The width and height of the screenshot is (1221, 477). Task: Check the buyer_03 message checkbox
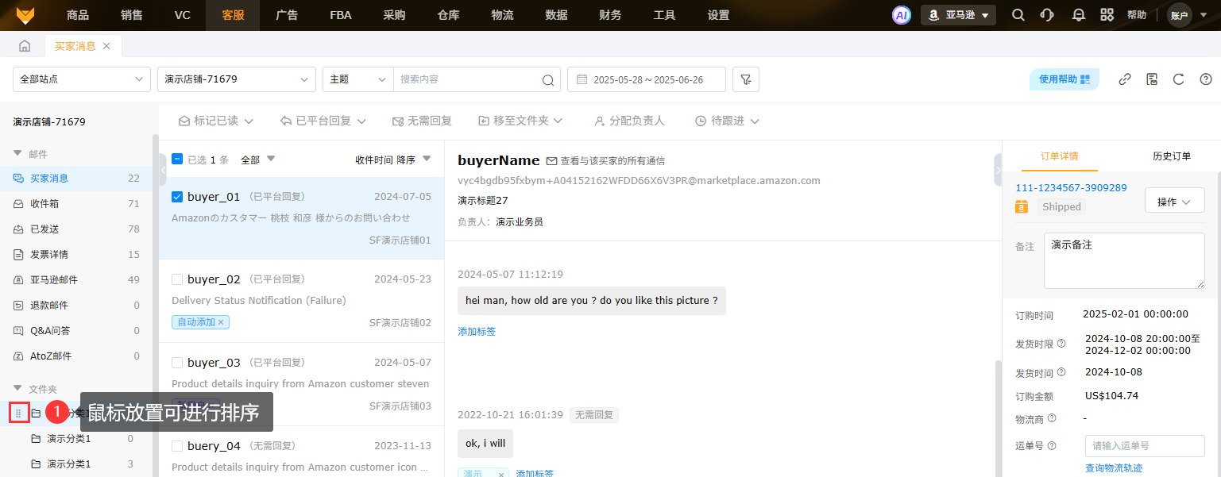click(177, 363)
